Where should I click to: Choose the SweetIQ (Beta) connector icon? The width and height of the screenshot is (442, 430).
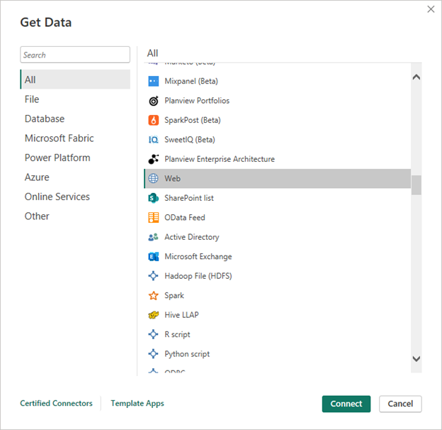[x=153, y=140]
